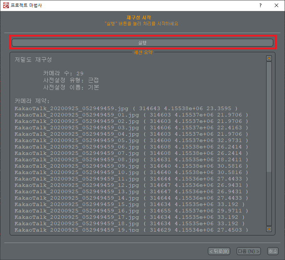Select row KakaoTalk_20200925_052949459_02.jpg
The height and width of the screenshot is (260, 285).
(131, 121)
